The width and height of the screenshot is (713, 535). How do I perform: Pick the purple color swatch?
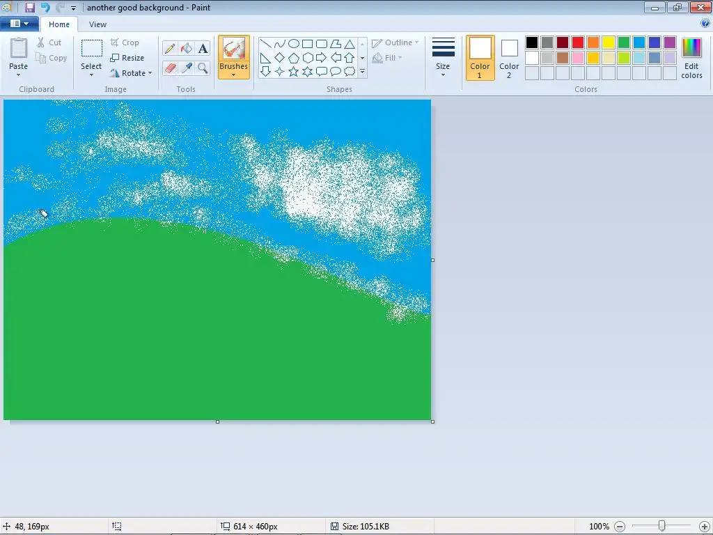tap(670, 42)
